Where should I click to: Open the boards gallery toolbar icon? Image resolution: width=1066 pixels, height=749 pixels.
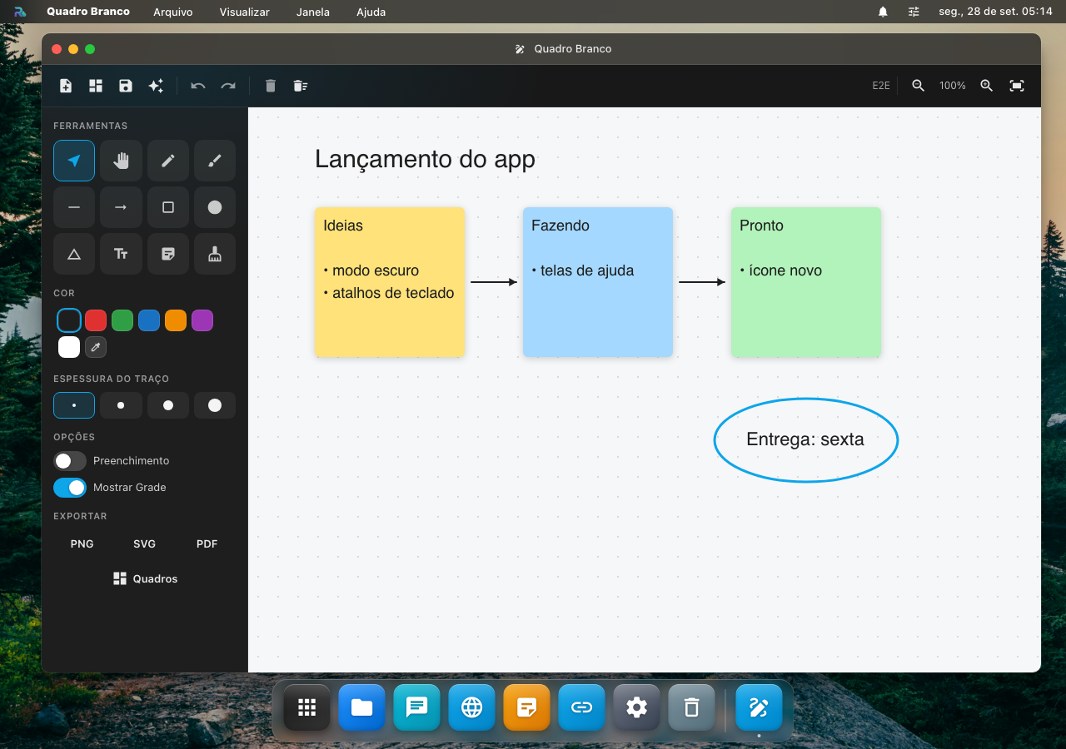[96, 86]
